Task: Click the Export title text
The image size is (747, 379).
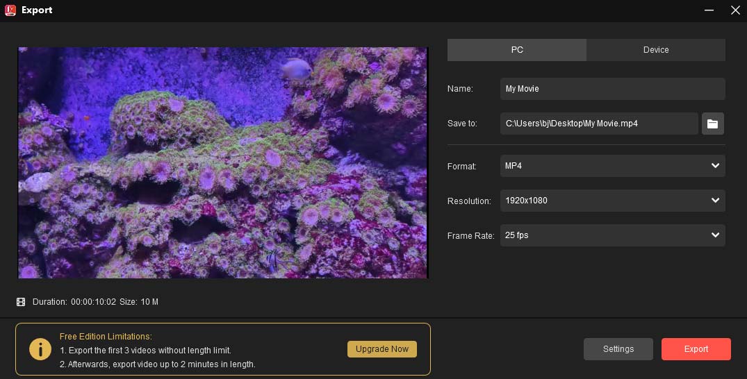Action: coord(37,10)
